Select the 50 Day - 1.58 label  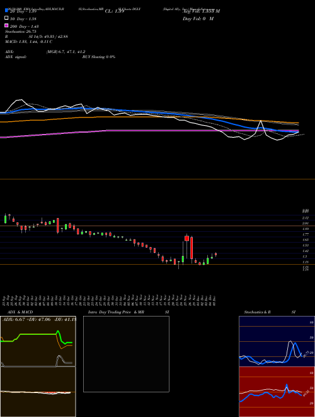point(23,19)
